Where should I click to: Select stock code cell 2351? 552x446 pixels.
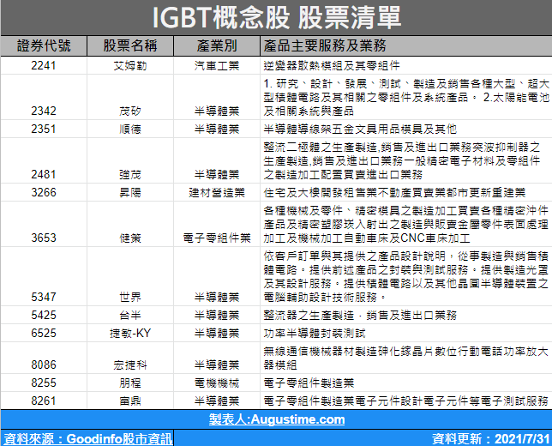tap(44, 129)
